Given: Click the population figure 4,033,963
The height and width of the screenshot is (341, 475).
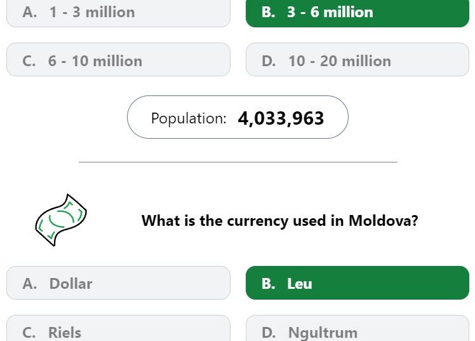Looking at the screenshot, I should point(281,118).
